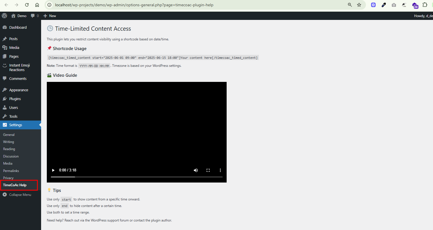Click the WordPress logo in the admin bar
This screenshot has height=230, width=433.
4,16
